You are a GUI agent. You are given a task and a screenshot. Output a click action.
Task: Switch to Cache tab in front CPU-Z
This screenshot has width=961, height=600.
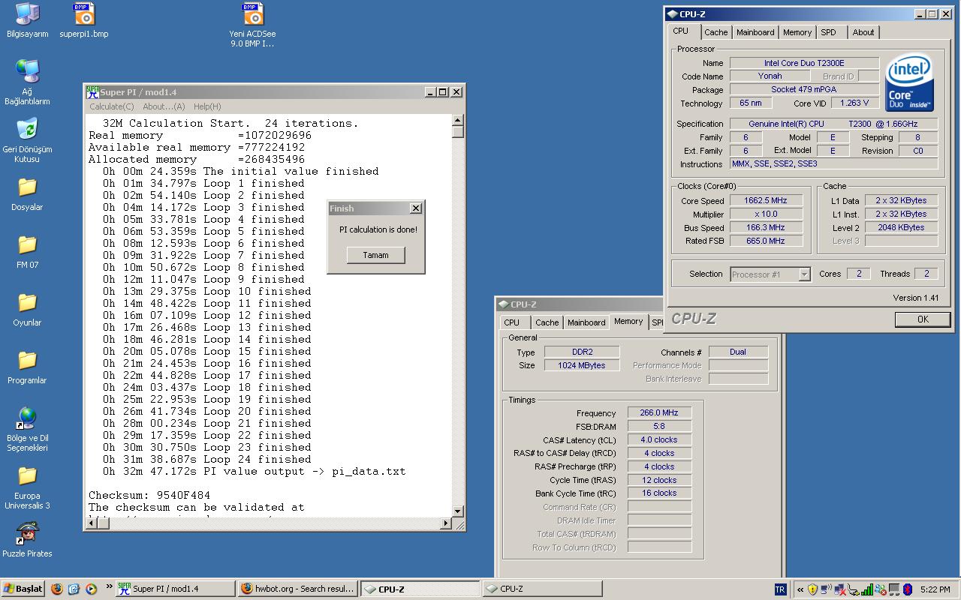coord(715,32)
